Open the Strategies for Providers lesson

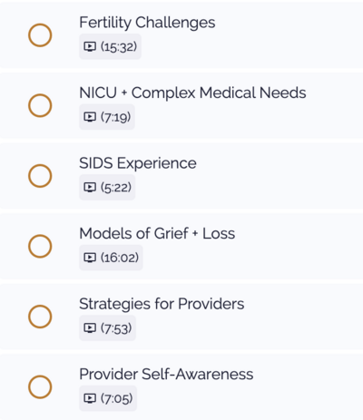click(162, 304)
